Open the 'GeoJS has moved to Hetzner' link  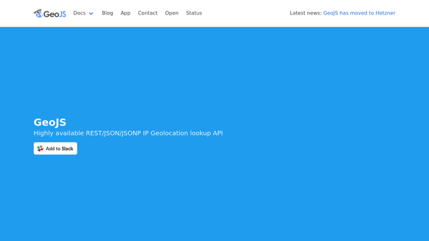coord(359,13)
